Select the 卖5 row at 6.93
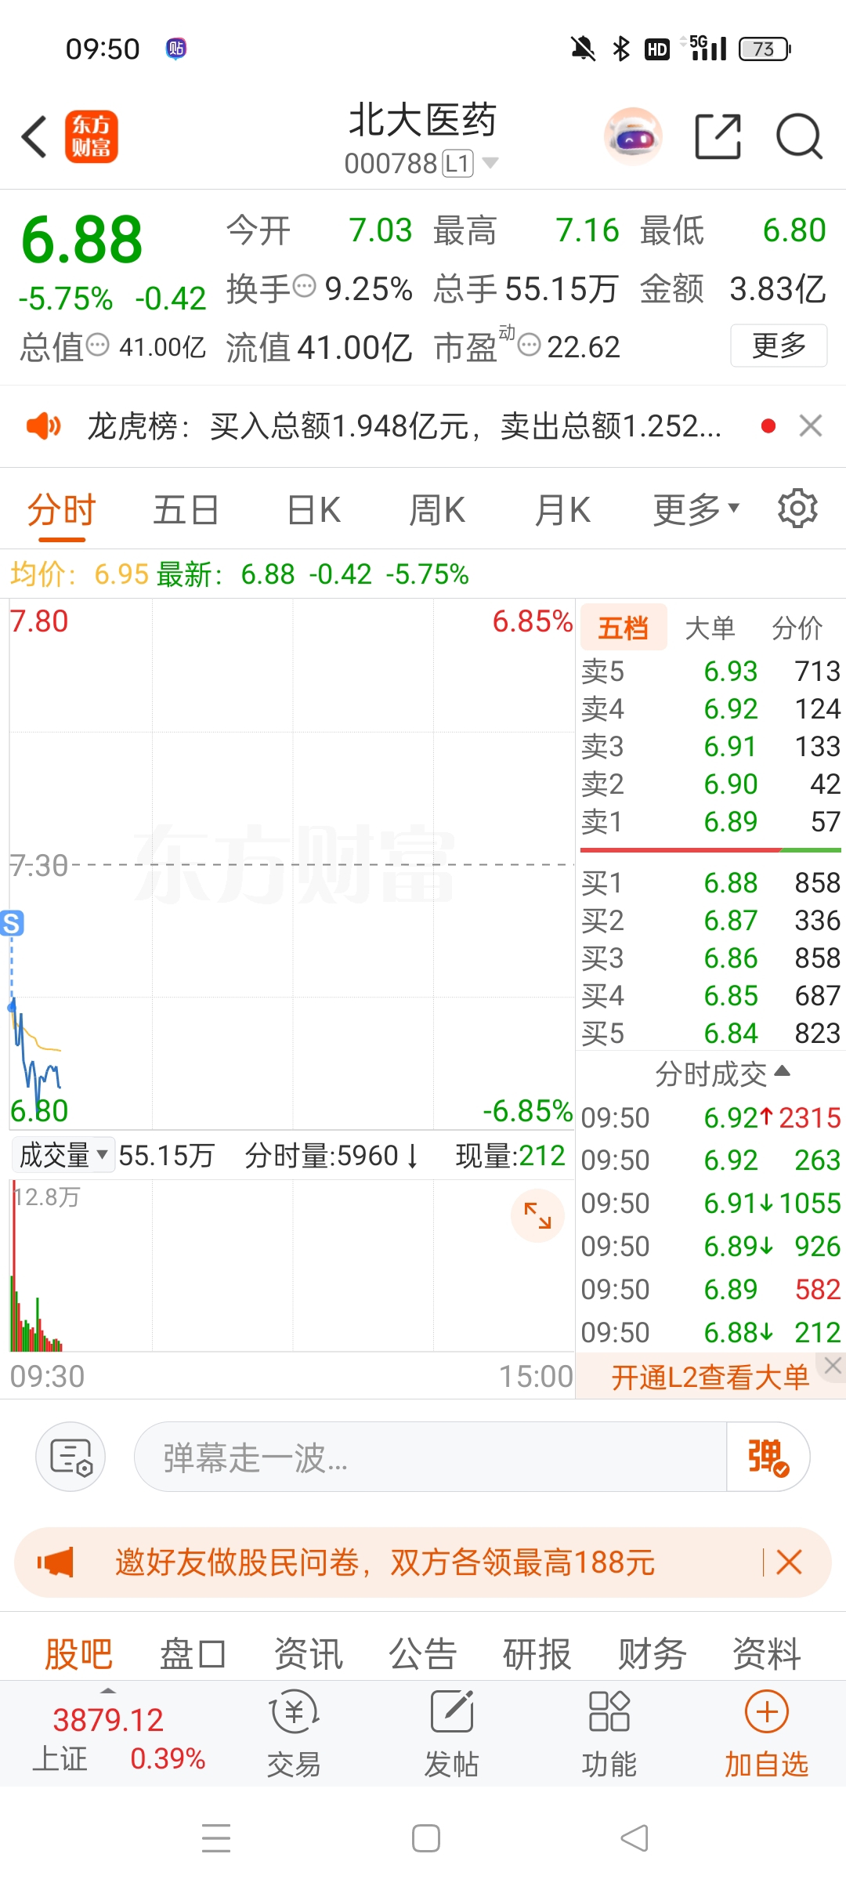 pos(710,671)
